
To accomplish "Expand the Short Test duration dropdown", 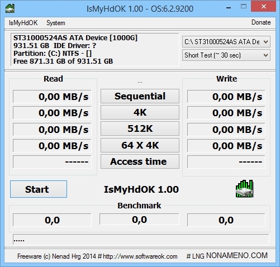I will [x=226, y=55].
